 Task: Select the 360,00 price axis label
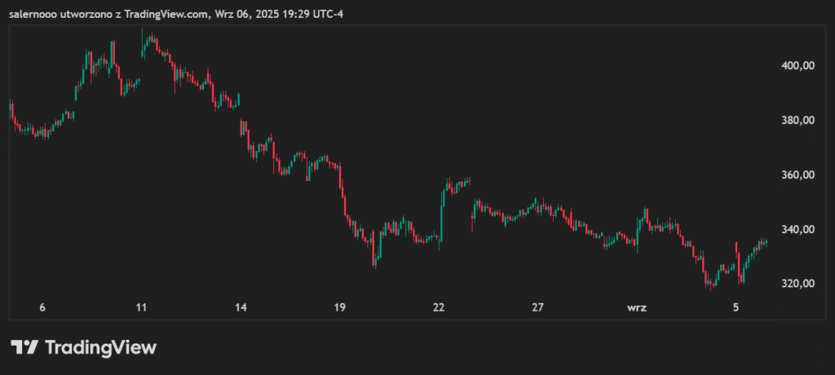click(798, 174)
